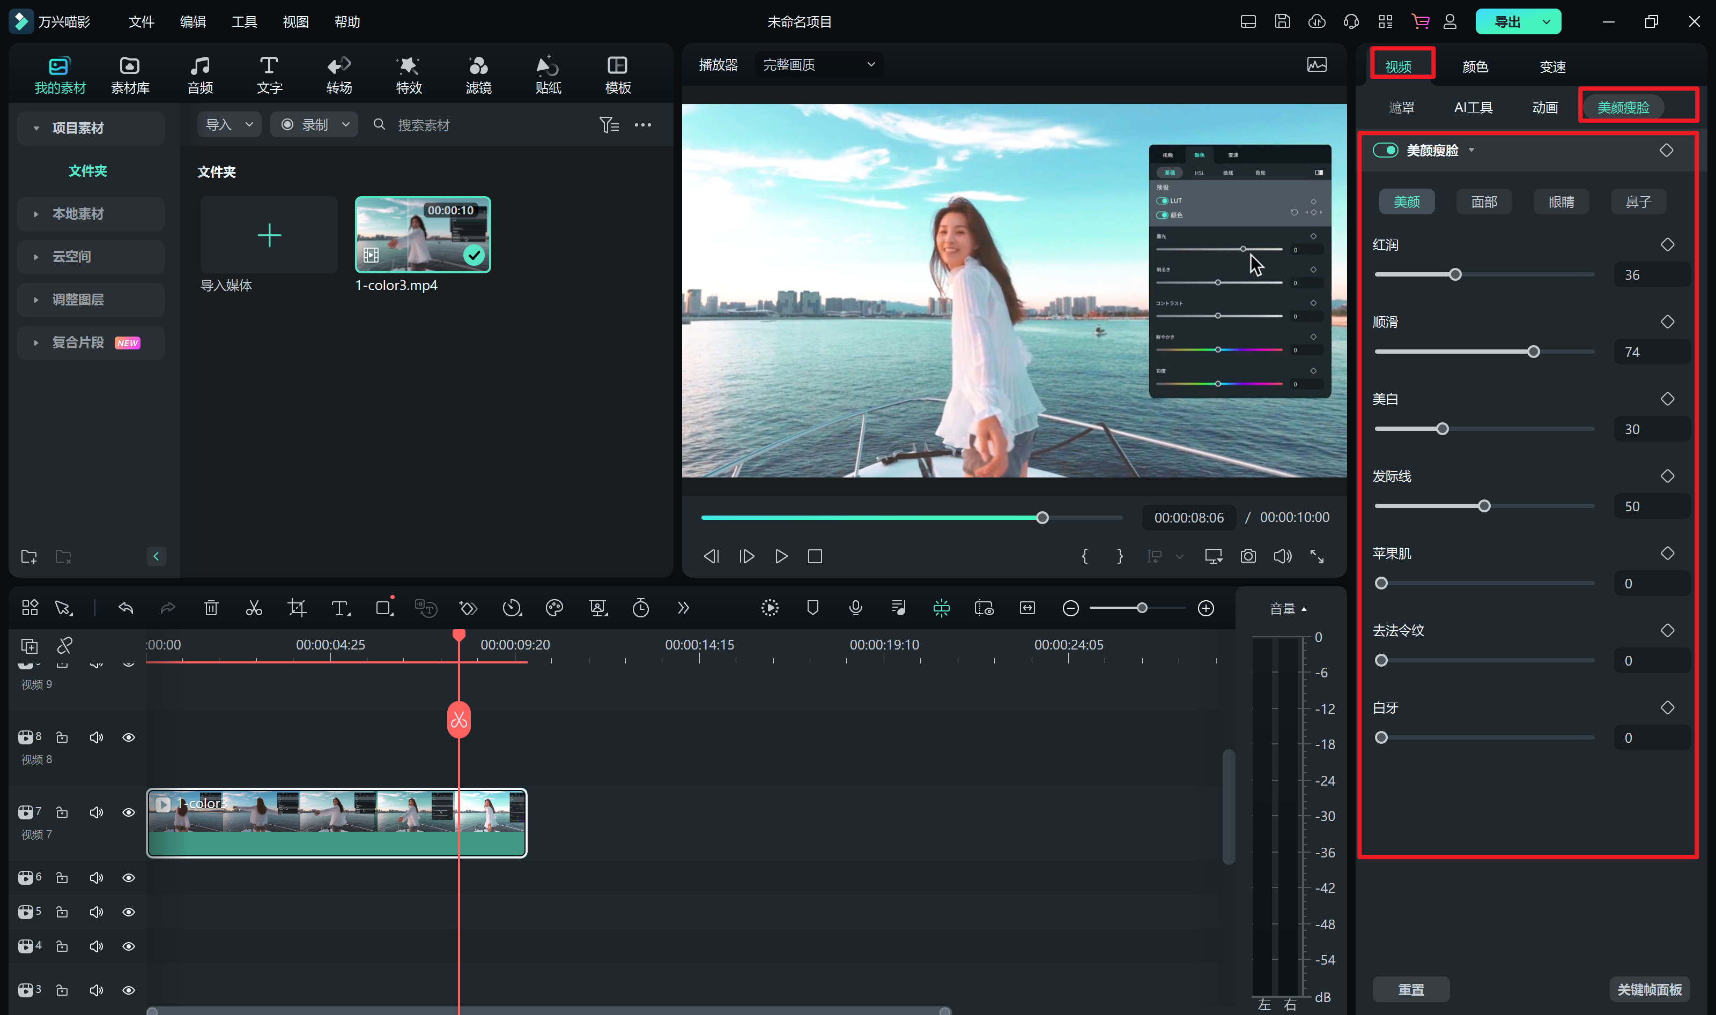Click the voiceover microphone icon
The height and width of the screenshot is (1015, 1716).
click(855, 608)
